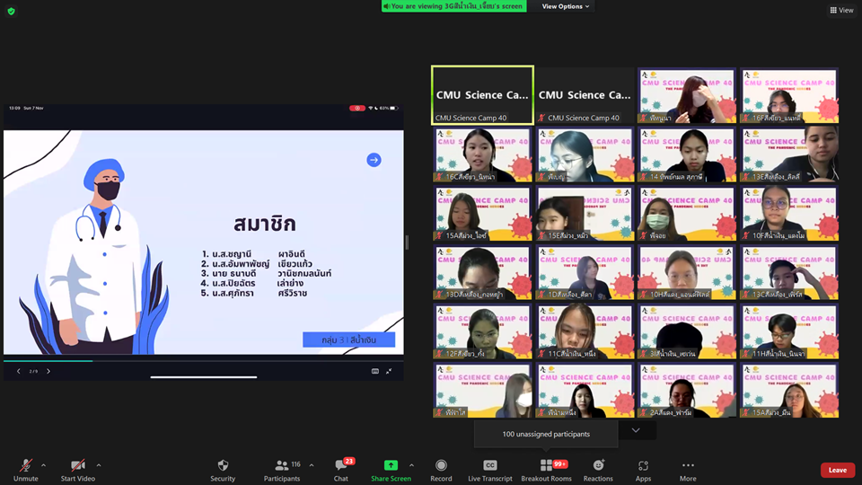Change layout using the View menu
862x485 pixels.
[841, 10]
